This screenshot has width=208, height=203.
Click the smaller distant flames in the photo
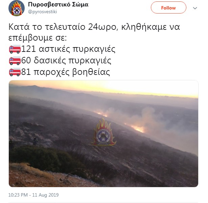(x=101, y=114)
